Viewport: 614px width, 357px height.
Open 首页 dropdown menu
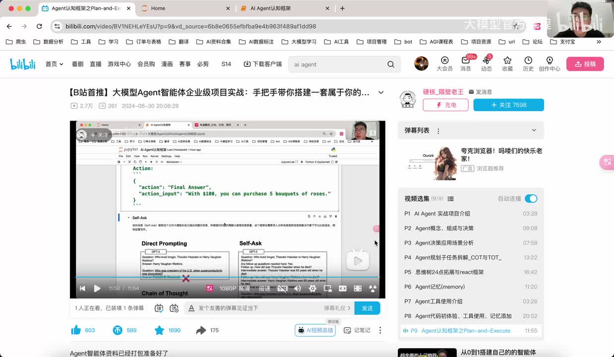[55, 64]
